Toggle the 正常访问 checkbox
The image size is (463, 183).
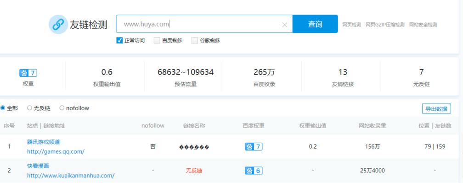pyautogui.click(x=119, y=40)
